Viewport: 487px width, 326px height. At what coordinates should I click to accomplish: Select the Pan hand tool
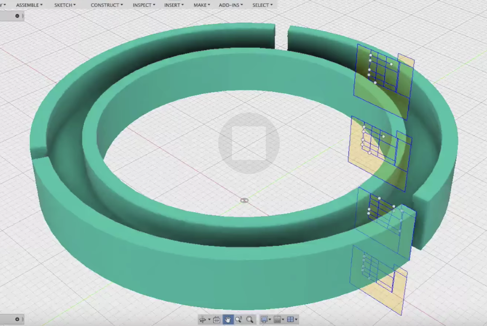tap(227, 319)
